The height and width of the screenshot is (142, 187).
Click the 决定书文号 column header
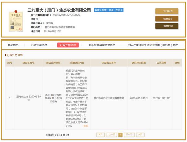tap(28, 63)
